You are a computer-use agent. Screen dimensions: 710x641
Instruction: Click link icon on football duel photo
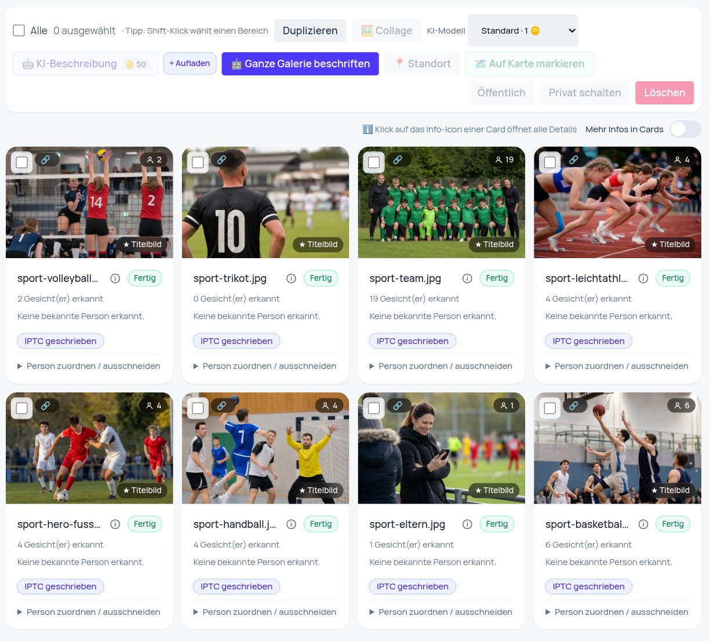click(46, 405)
